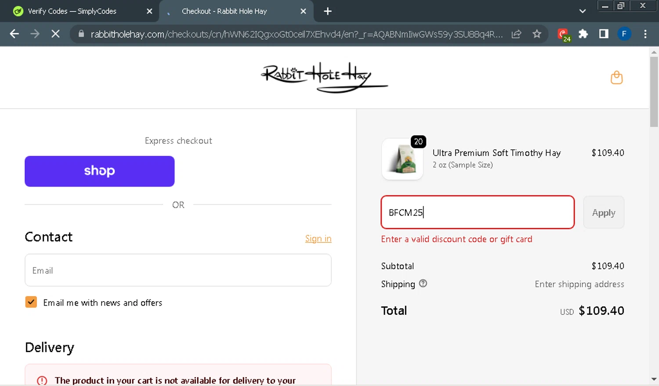Click the scrollbar down arrow

tap(654, 379)
